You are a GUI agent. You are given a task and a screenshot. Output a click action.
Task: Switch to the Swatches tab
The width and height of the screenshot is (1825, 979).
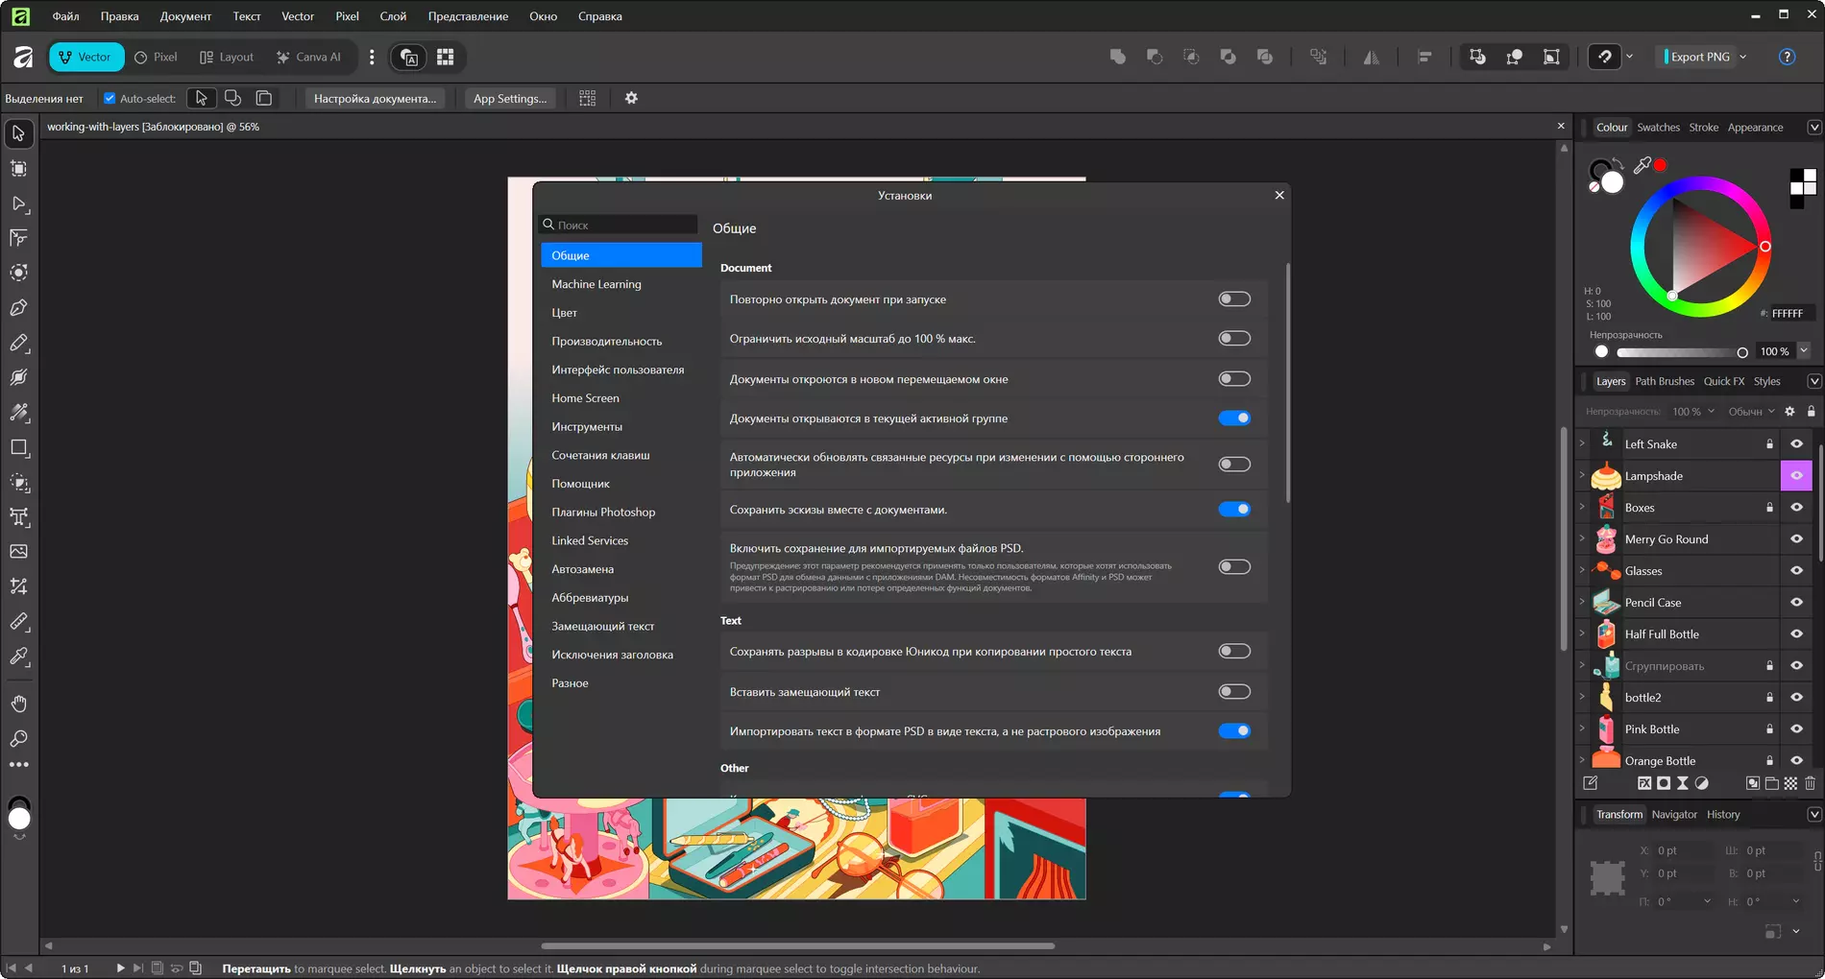[x=1658, y=128]
